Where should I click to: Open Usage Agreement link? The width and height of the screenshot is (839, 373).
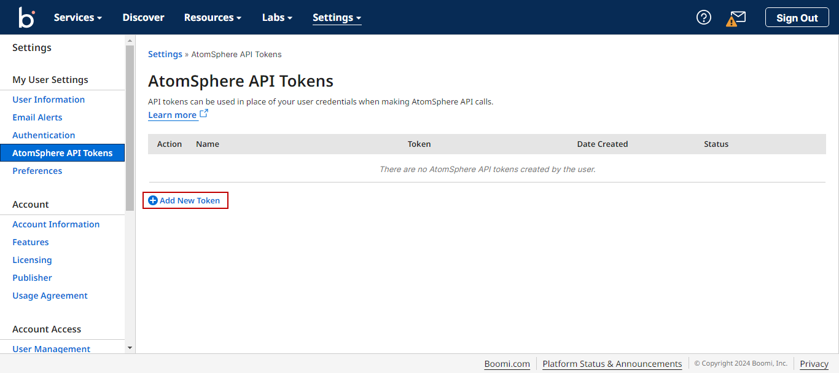[x=50, y=296]
